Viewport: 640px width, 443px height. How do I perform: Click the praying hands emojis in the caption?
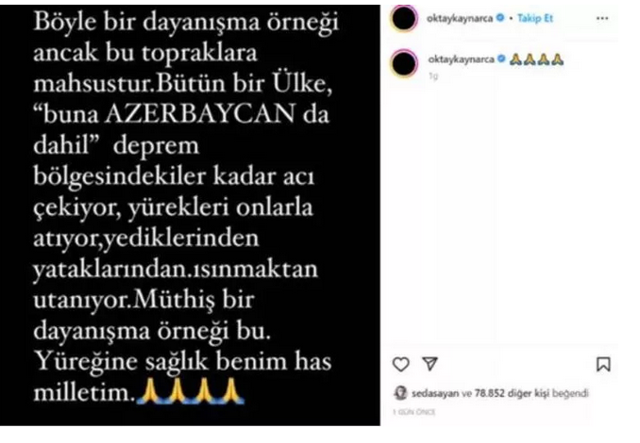tap(537, 60)
